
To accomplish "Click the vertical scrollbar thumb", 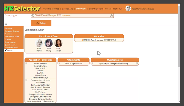I will [x=179, y=36].
